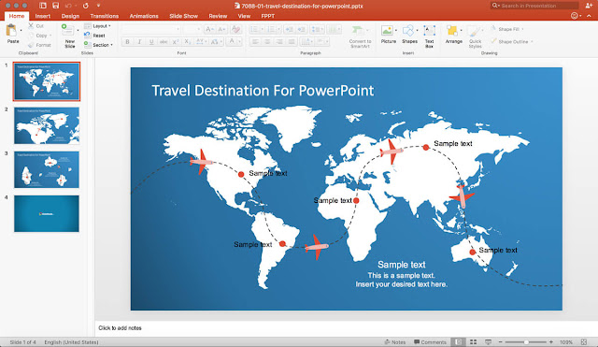The image size is (598, 347).
Task: Click the zoom in plus button
Action: [551, 341]
